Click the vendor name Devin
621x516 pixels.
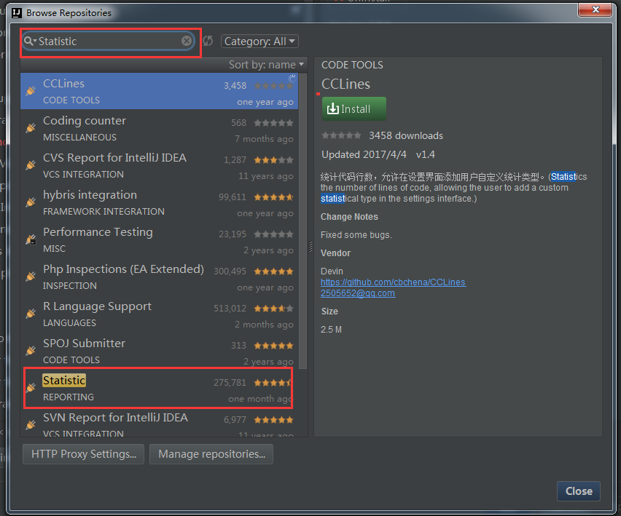(332, 271)
